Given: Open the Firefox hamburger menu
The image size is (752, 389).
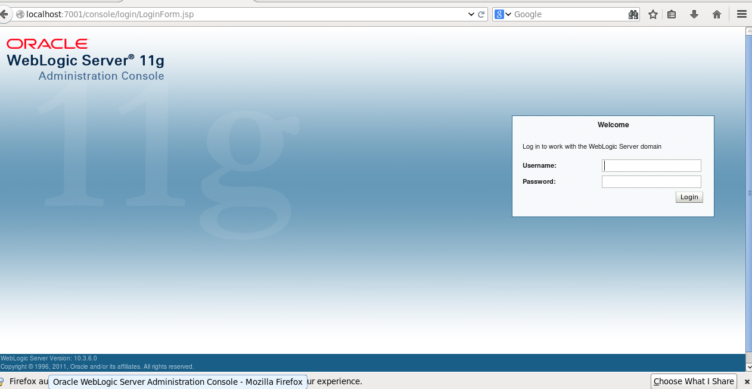Looking at the screenshot, I should (x=741, y=14).
